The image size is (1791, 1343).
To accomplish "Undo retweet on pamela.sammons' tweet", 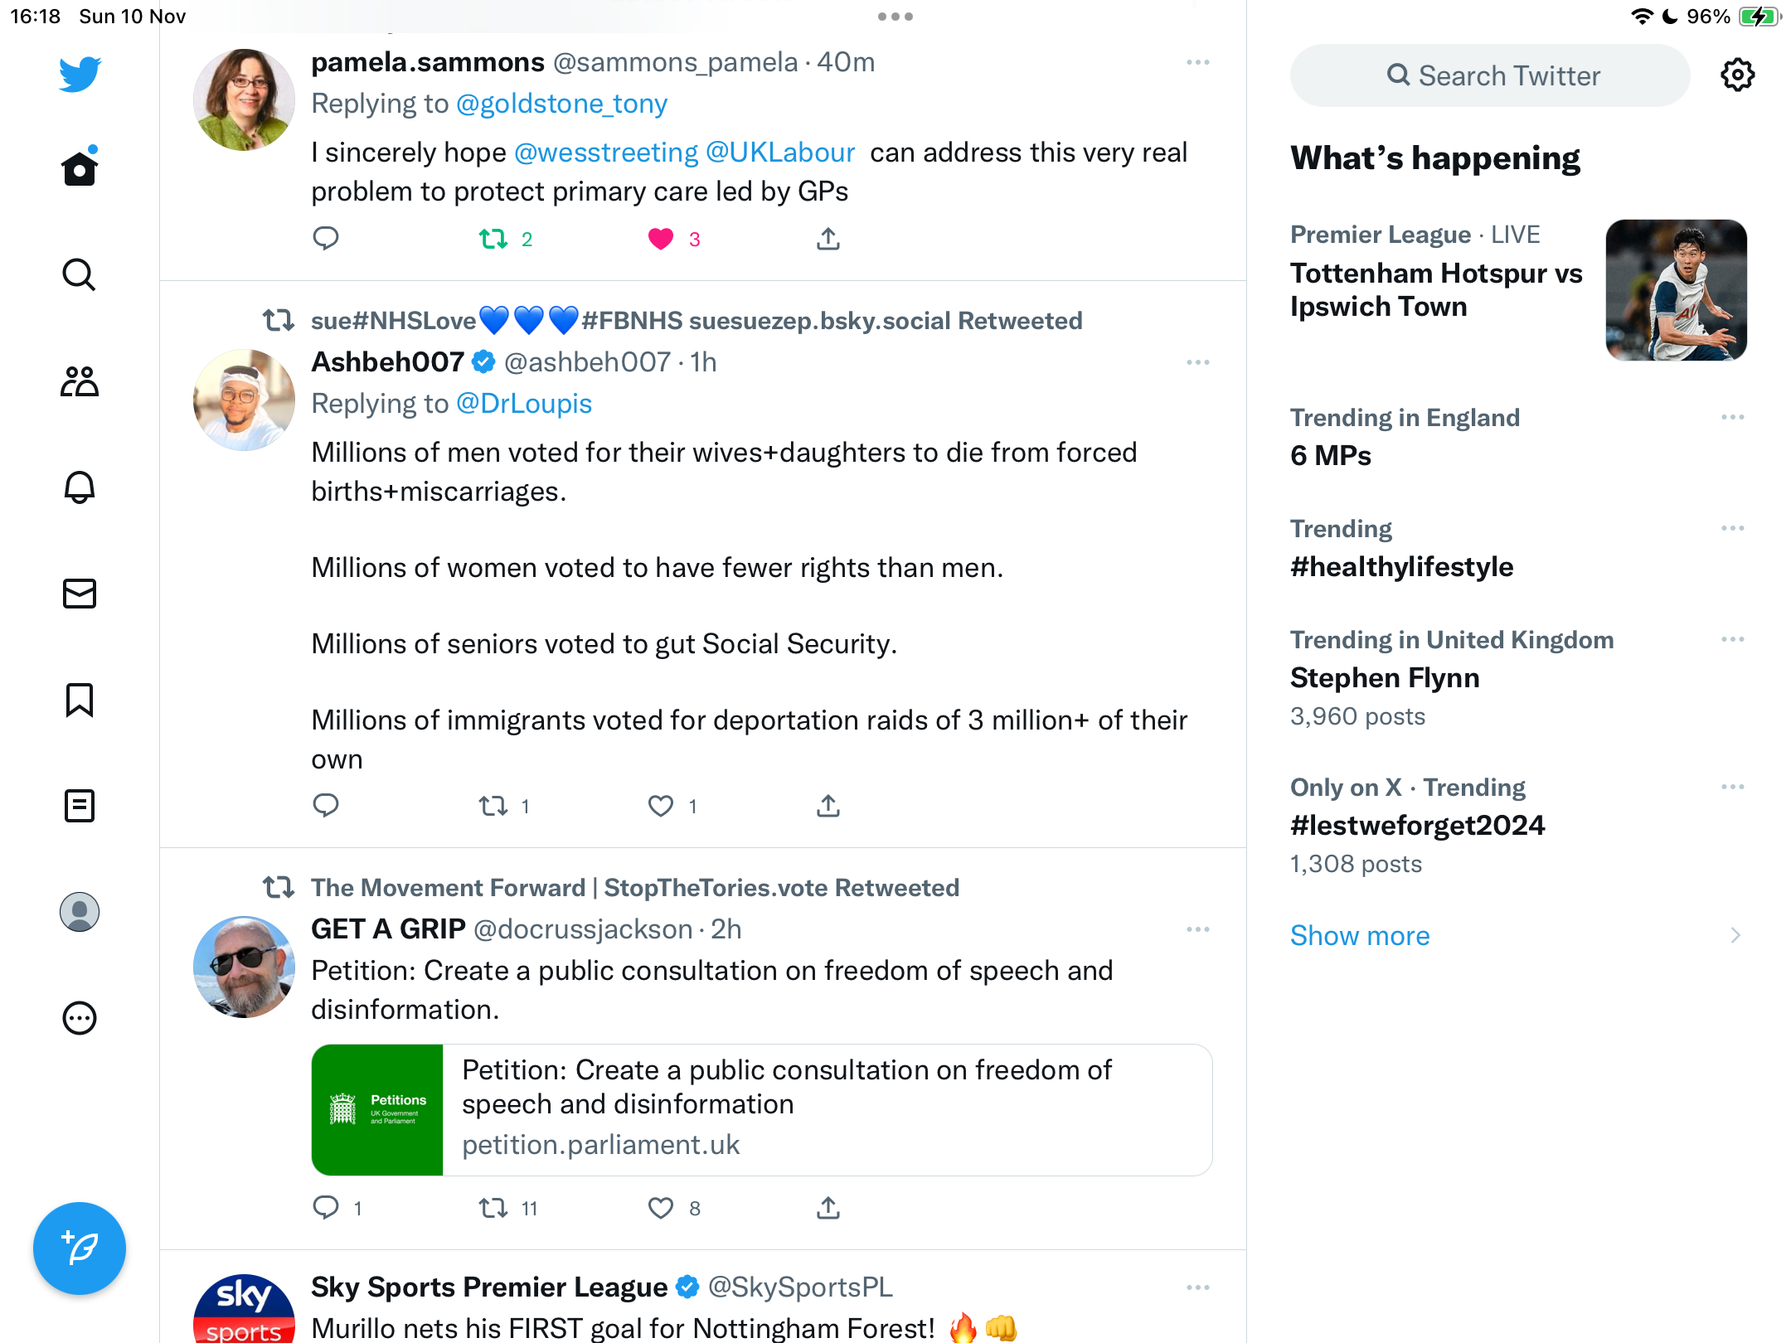I will [x=493, y=240].
